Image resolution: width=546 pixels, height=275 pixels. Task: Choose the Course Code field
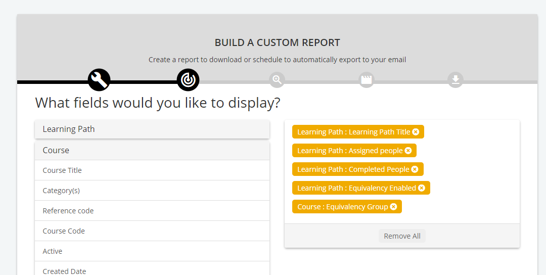(152, 231)
